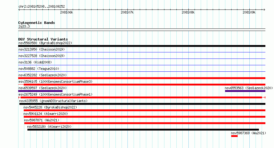Select the red esv2675249 variant bar
The height and width of the screenshot is (148, 274).
[x=141, y=97]
